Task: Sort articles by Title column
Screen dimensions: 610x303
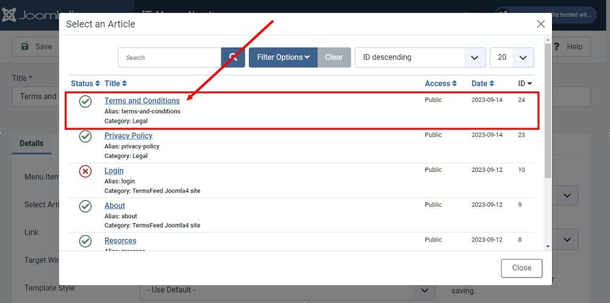Action: pyautogui.click(x=115, y=84)
